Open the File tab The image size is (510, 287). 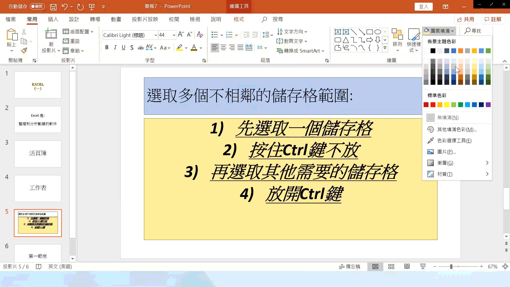[x=11, y=19]
